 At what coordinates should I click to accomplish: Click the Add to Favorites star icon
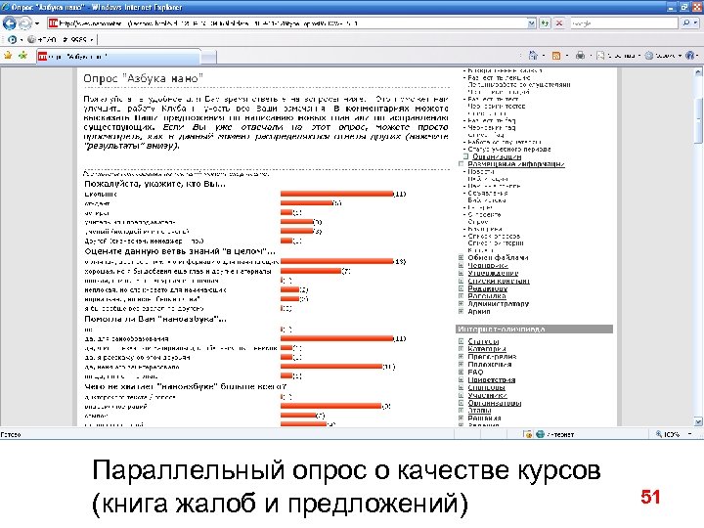click(22, 56)
